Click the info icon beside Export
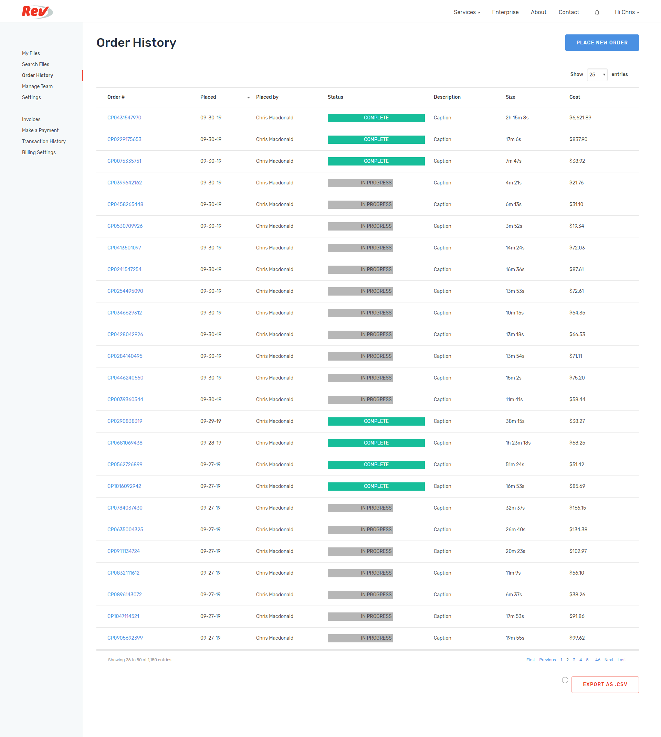 [565, 680]
